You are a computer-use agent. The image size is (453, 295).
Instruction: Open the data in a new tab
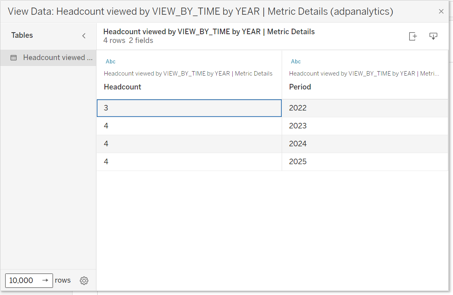coord(413,36)
